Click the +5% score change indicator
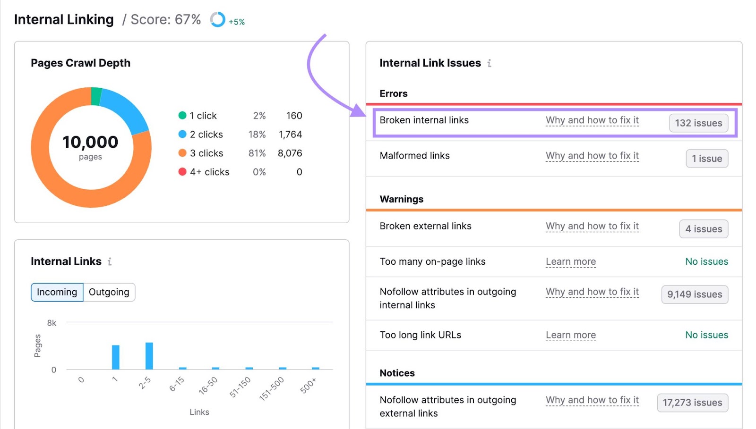 coord(237,22)
